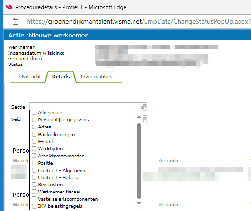Enable the Reiskosten checkbox
Screen dimensions: 251x211
pyautogui.click(x=34, y=184)
